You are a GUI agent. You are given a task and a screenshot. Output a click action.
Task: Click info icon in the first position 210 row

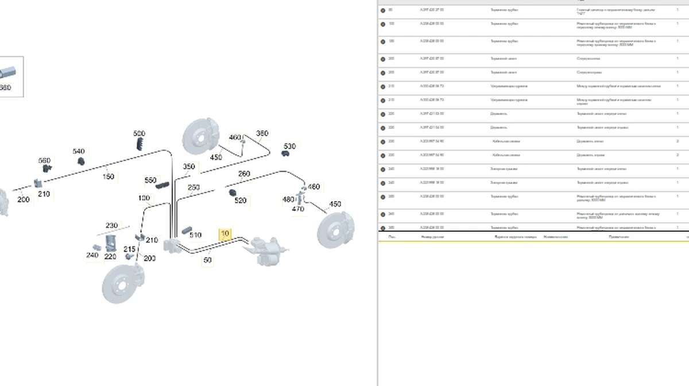383,86
